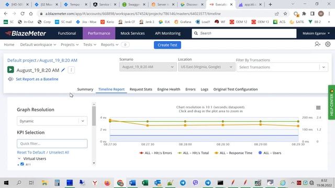Focus the BlazeMeter Search field
This screenshot has height=188, width=335.
(244, 33)
